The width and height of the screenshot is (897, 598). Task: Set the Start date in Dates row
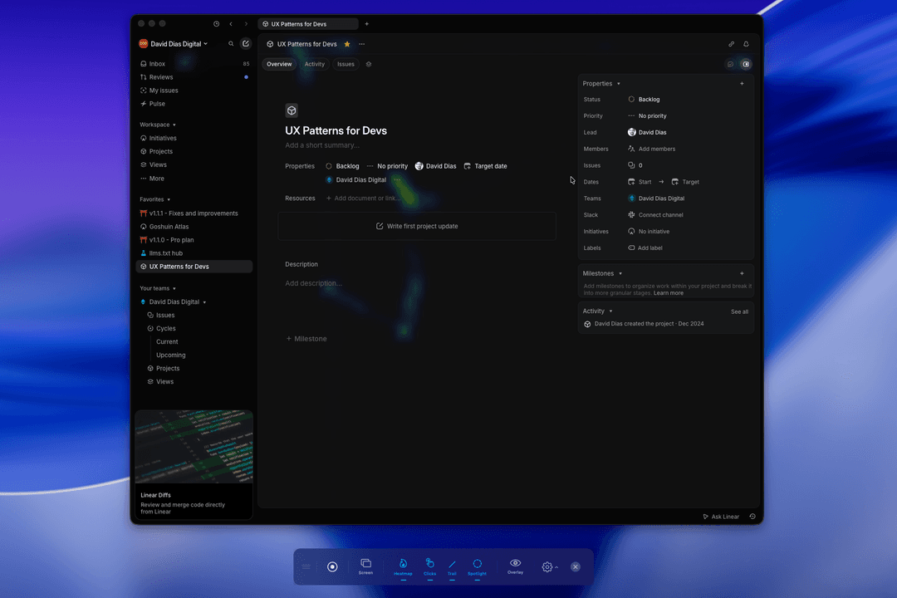[640, 182]
